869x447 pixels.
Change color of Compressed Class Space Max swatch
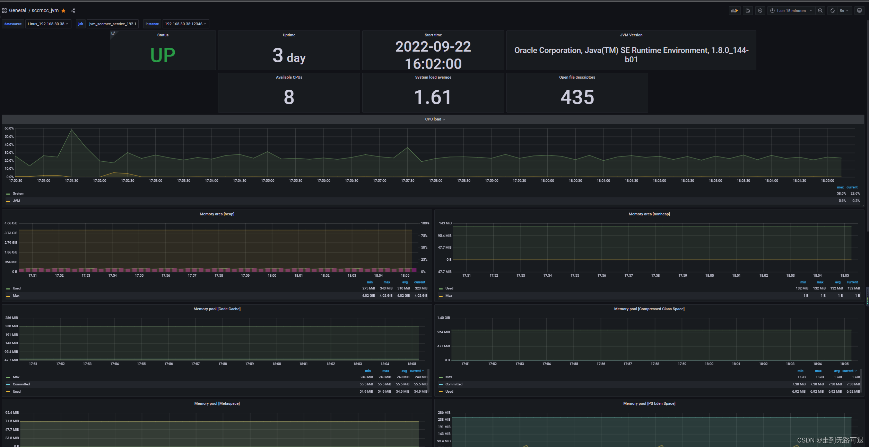(x=441, y=377)
